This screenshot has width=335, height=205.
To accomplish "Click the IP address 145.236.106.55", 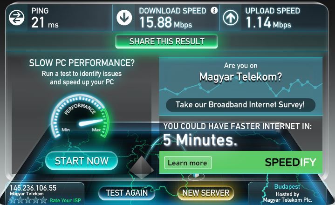I will tap(33, 188).
